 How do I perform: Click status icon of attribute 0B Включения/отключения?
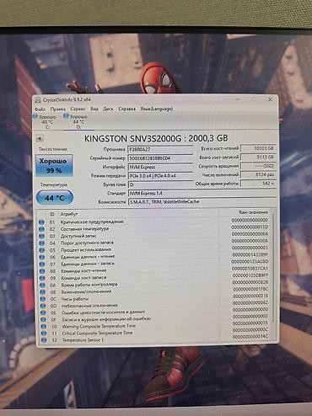[43, 292]
